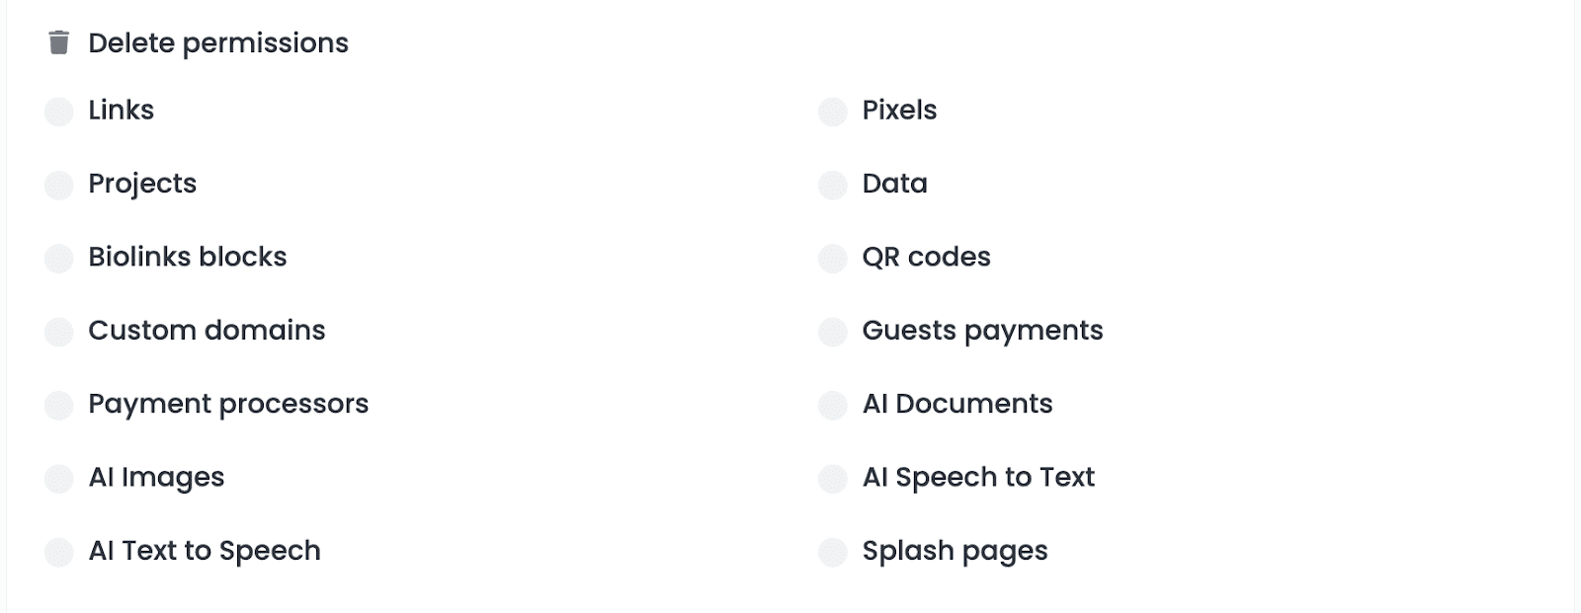The image size is (1581, 613).
Task: Toggle Custom domains delete permission
Action: pyautogui.click(x=59, y=332)
